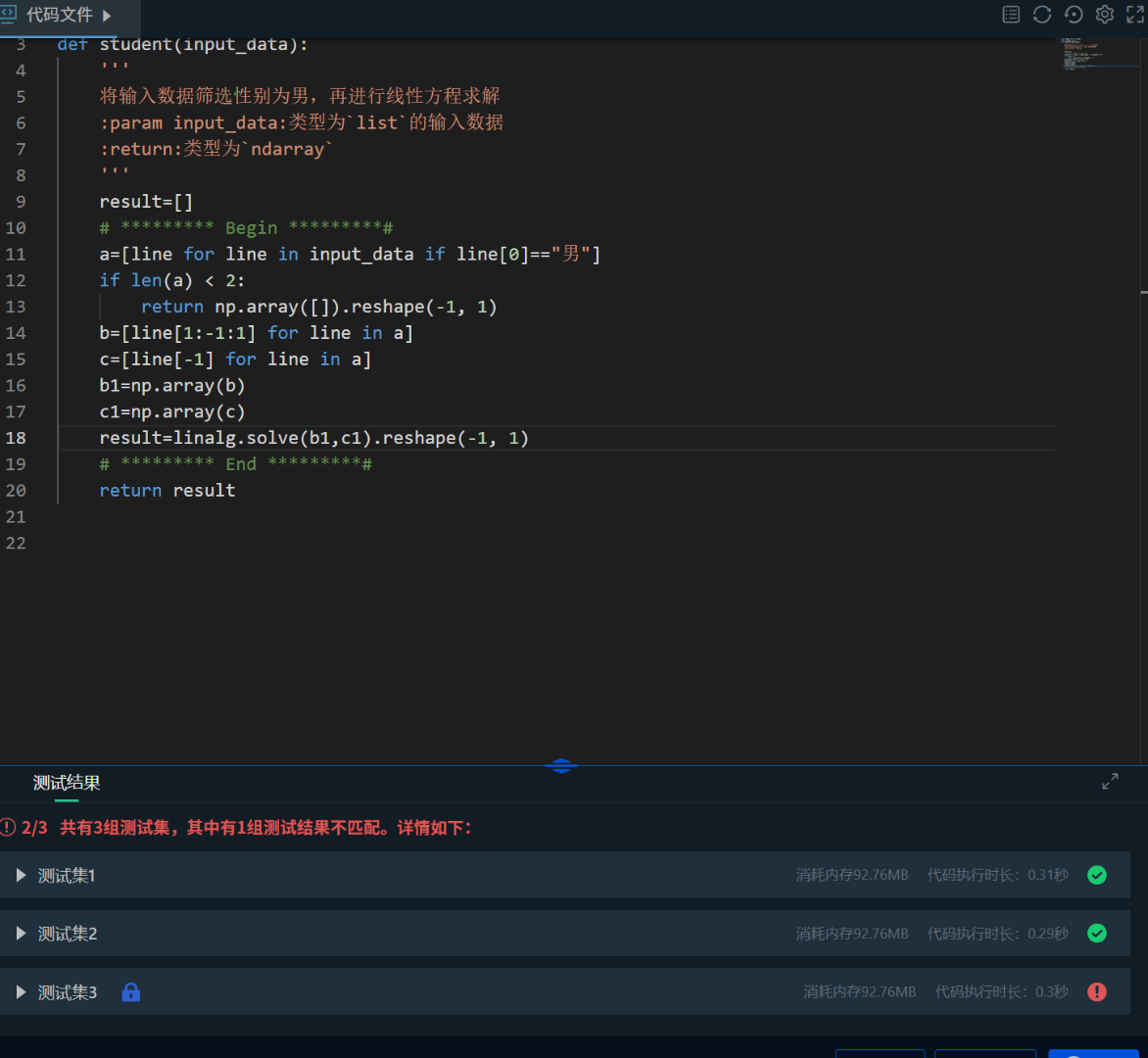The image size is (1148, 1058).
Task: Click the restore initial code icon
Action: [x=1074, y=15]
